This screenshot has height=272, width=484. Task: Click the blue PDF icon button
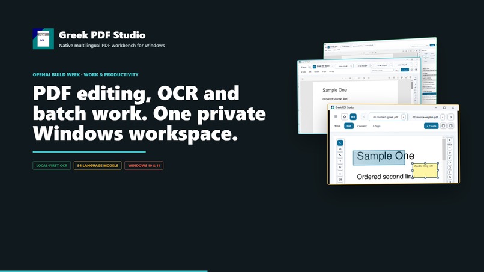pos(353,116)
